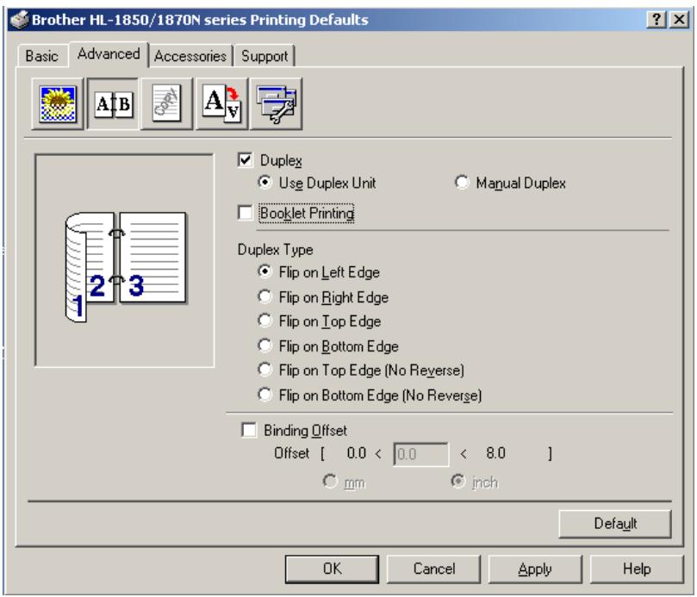Click the question mark help button

tap(657, 20)
